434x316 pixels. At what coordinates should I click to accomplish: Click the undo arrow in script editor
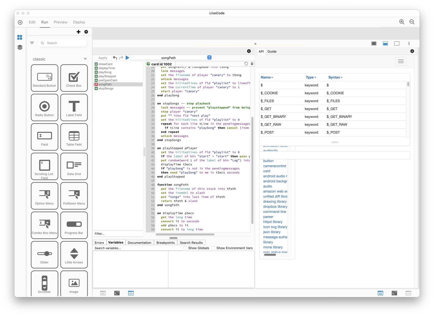click(115, 58)
